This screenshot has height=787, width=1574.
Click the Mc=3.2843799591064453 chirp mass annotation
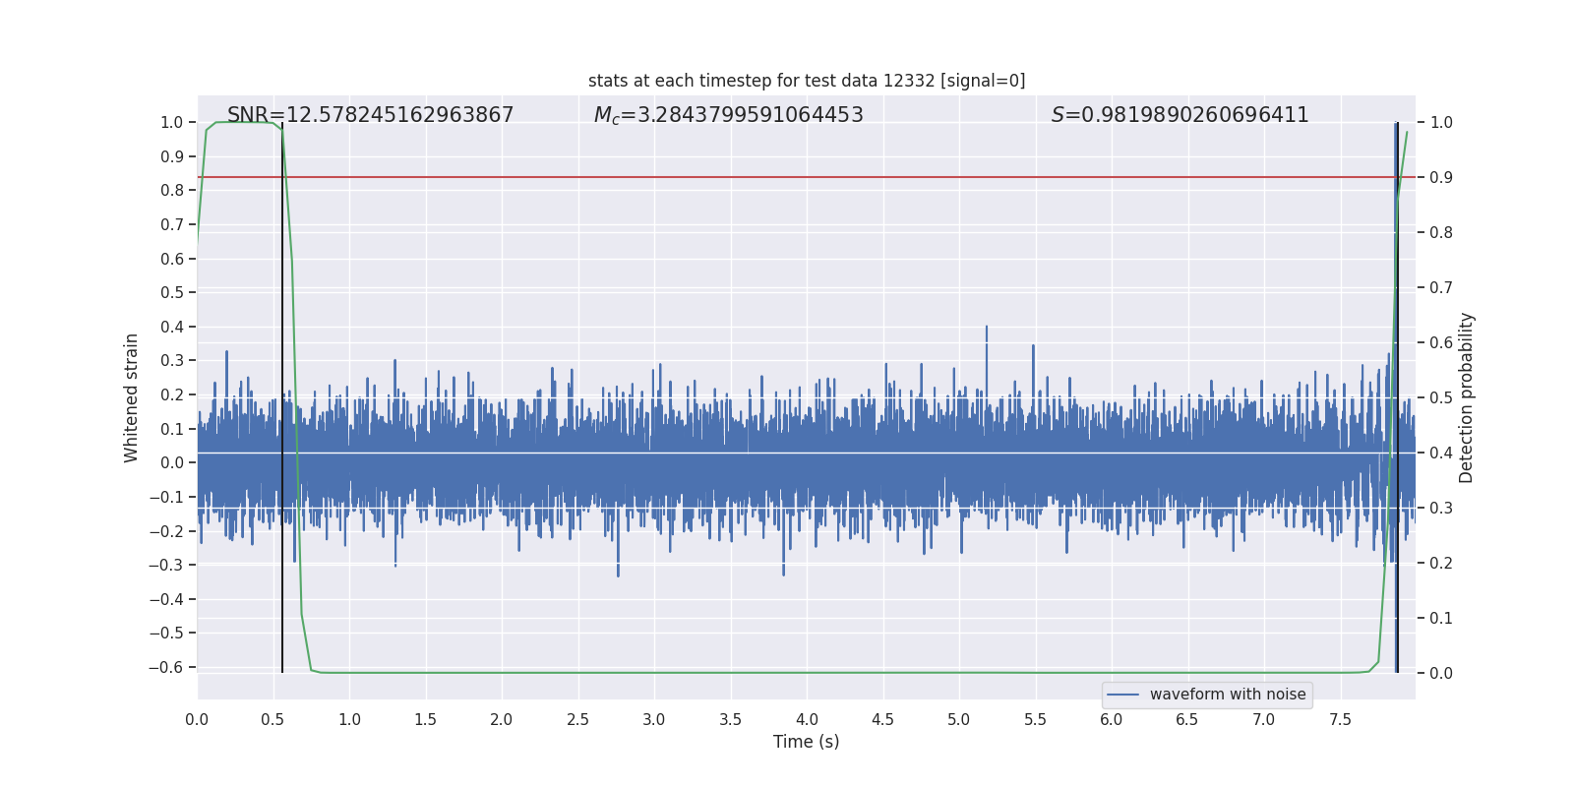pos(728,115)
